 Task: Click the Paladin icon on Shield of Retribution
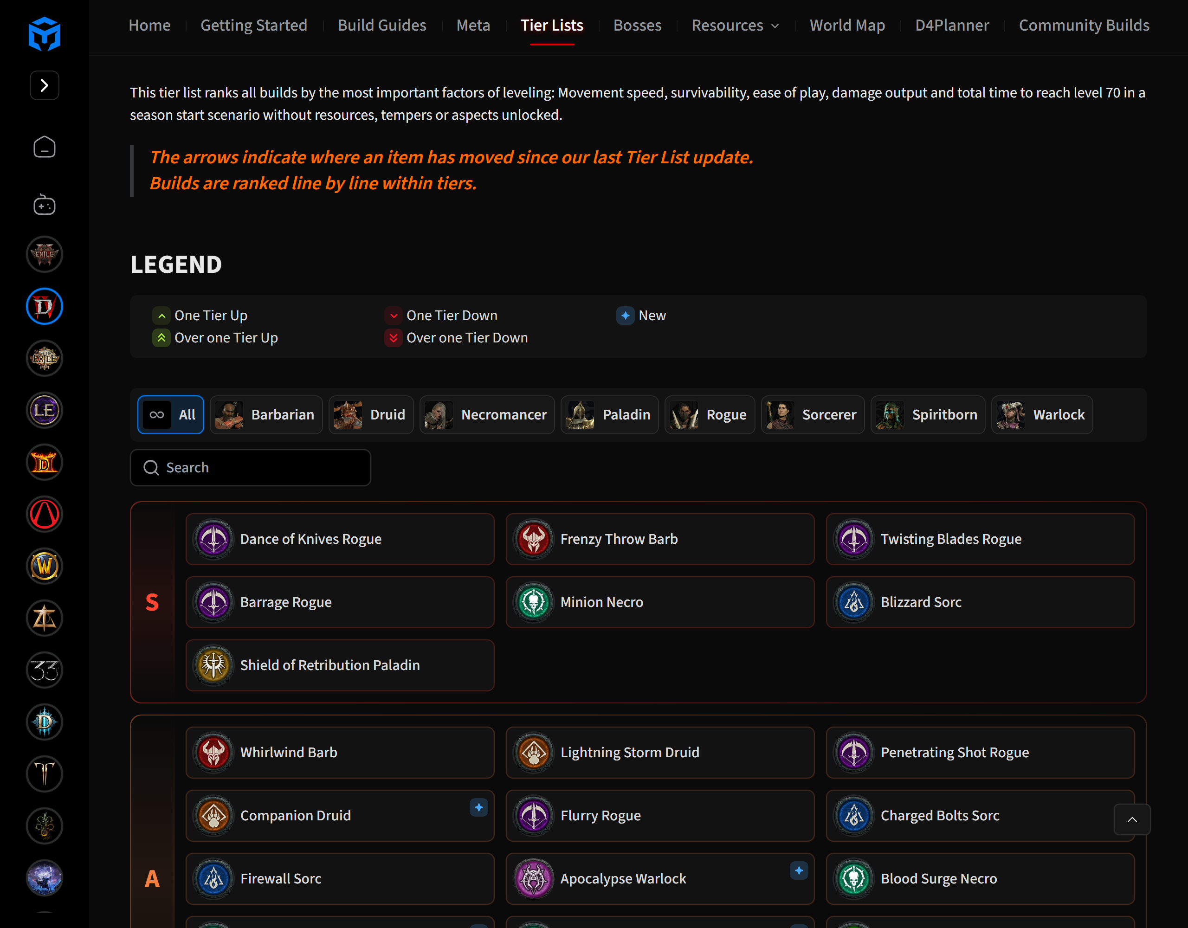tap(214, 665)
